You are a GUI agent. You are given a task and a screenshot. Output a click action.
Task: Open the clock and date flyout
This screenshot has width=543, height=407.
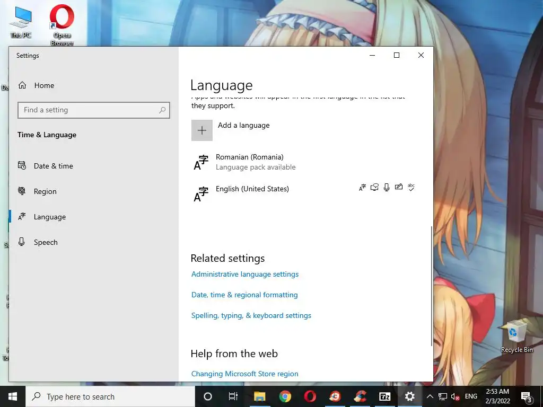tap(497, 396)
